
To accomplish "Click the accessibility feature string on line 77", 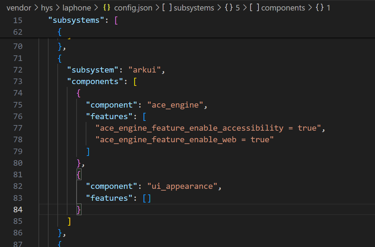I will (208, 128).
